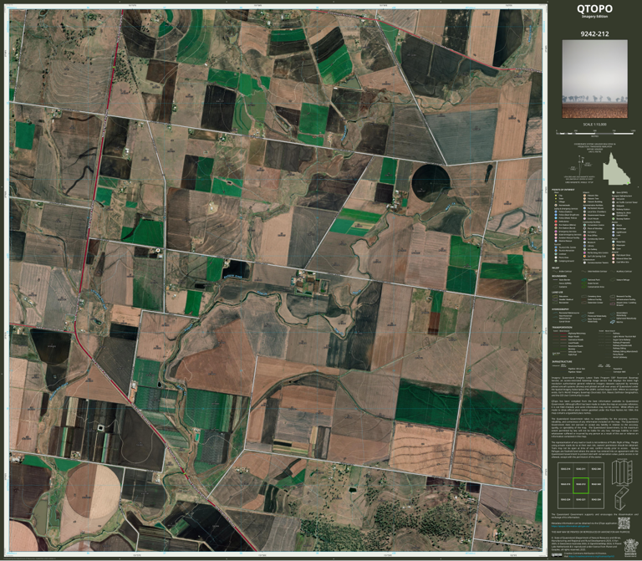Click the QR code image

pyautogui.click(x=624, y=523)
